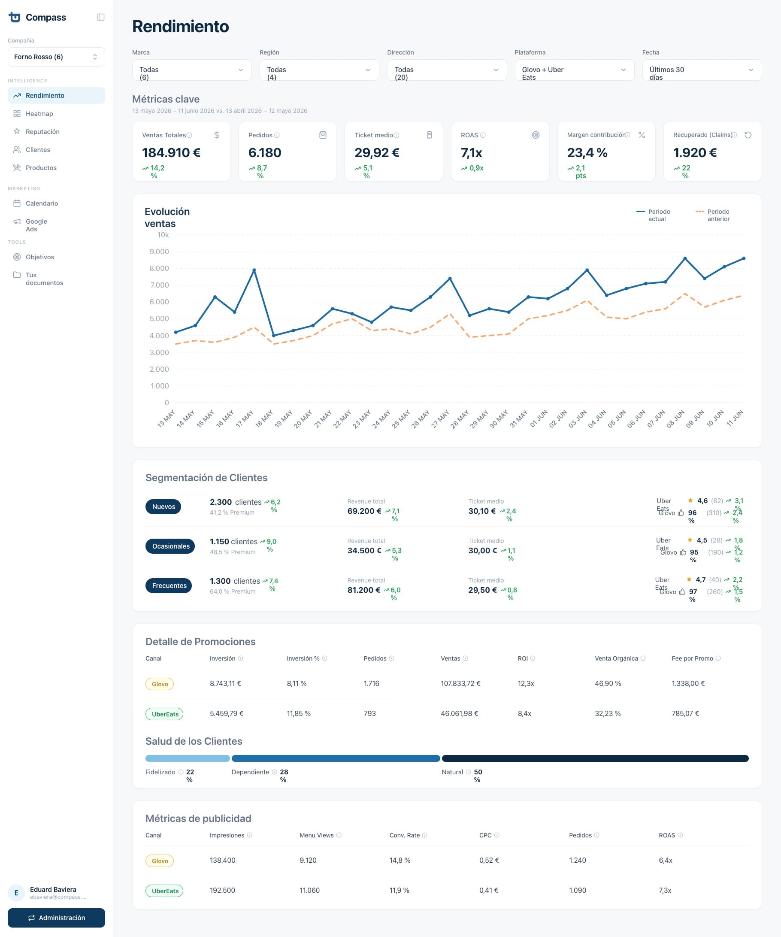Click Glovo badge in Detalle de Promociones
The height and width of the screenshot is (937, 781).
[160, 684]
